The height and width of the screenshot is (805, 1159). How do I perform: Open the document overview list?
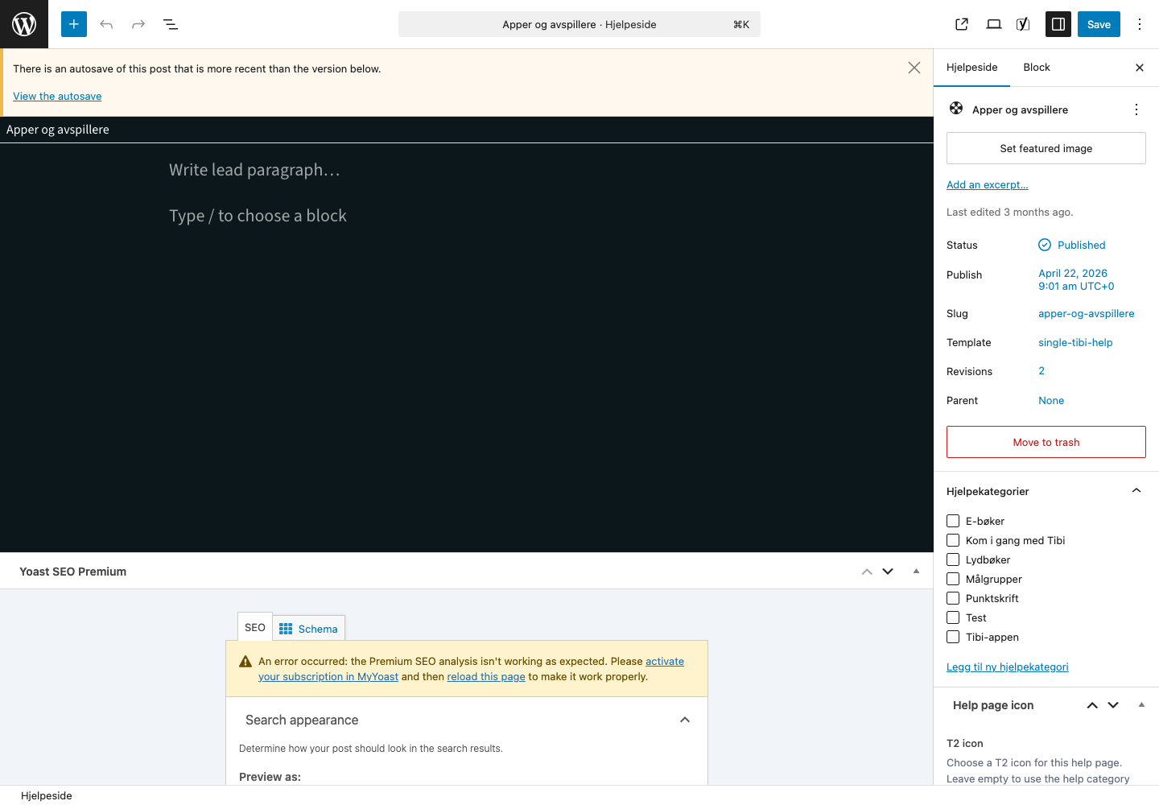pos(171,24)
